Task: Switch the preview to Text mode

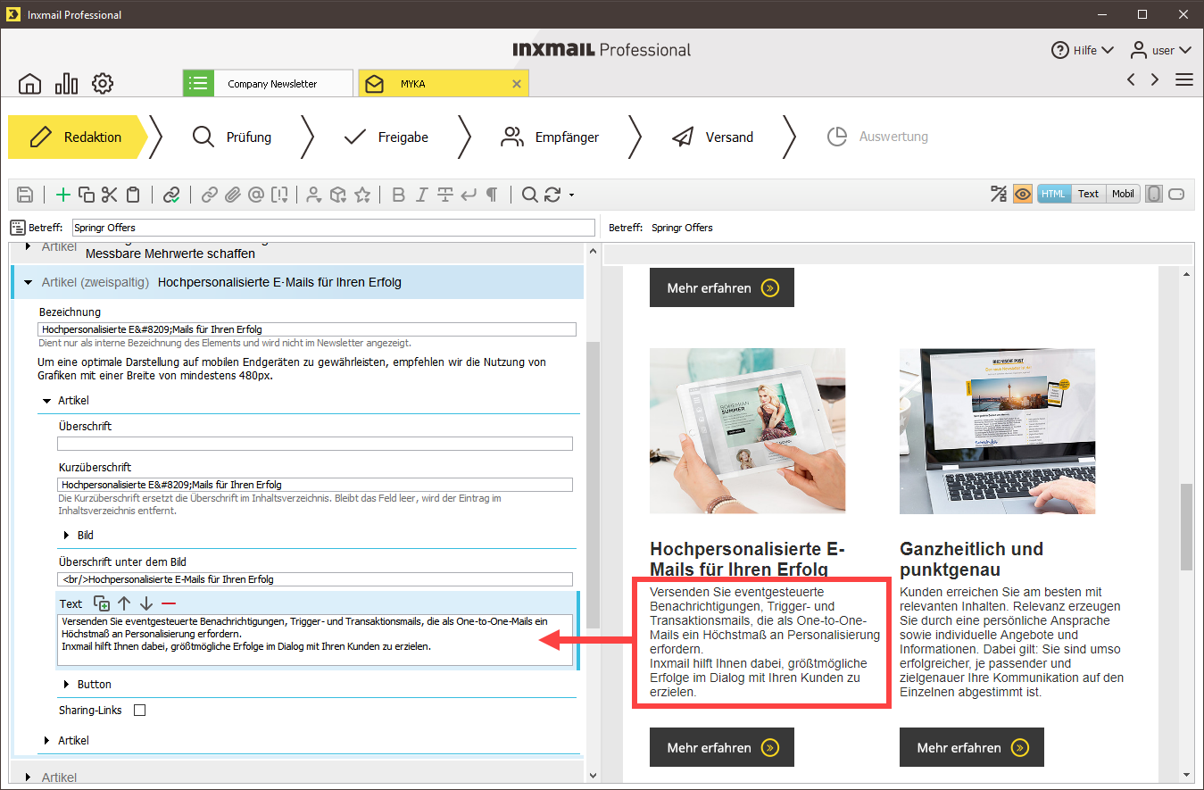Action: (1088, 194)
